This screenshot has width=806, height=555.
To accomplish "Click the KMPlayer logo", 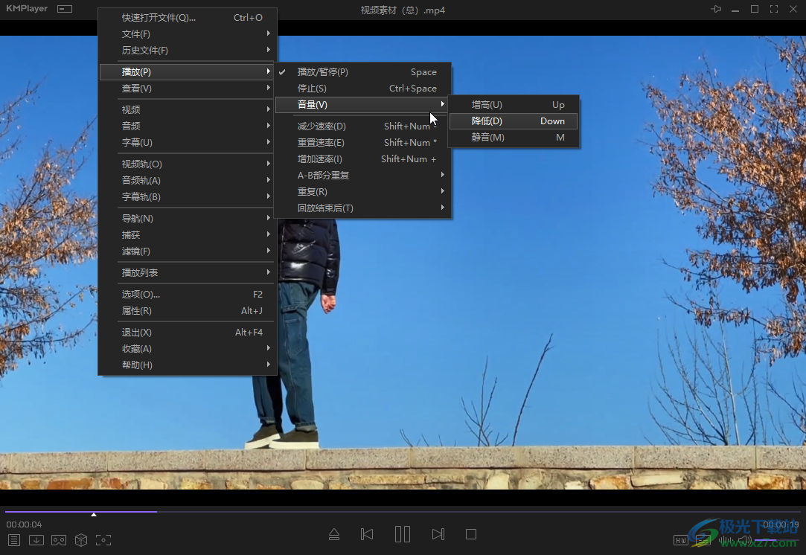I will (x=27, y=9).
